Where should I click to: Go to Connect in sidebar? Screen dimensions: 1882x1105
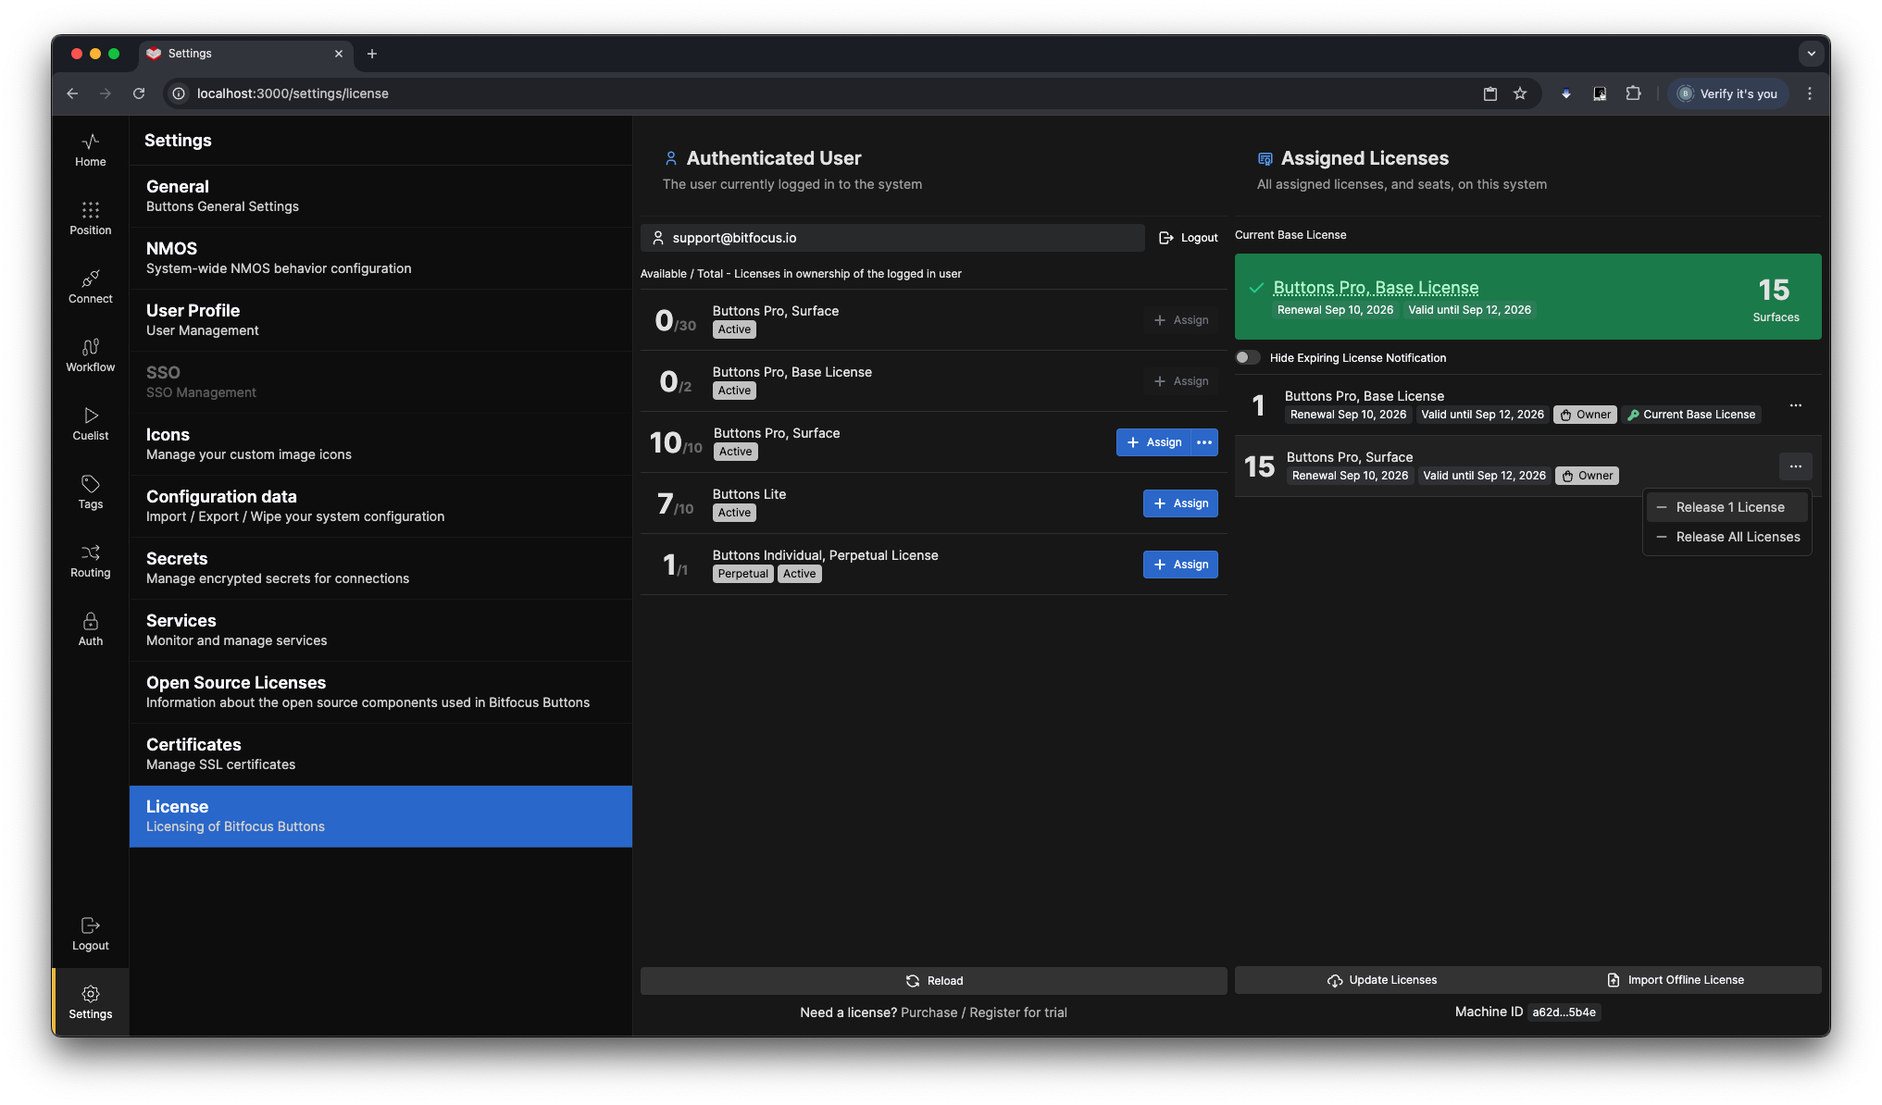point(90,287)
